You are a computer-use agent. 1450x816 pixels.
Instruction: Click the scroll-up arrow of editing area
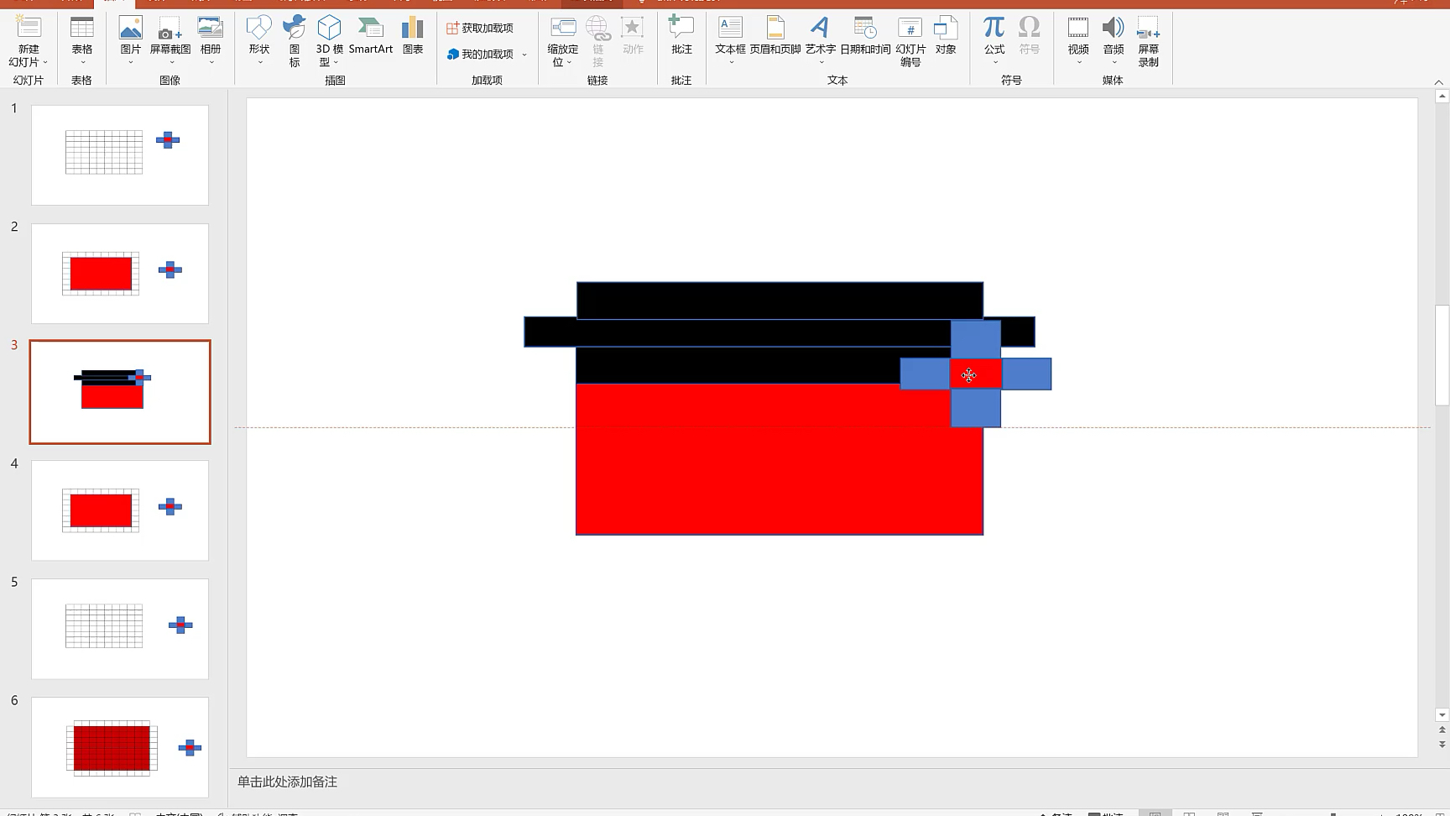pos(1442,97)
